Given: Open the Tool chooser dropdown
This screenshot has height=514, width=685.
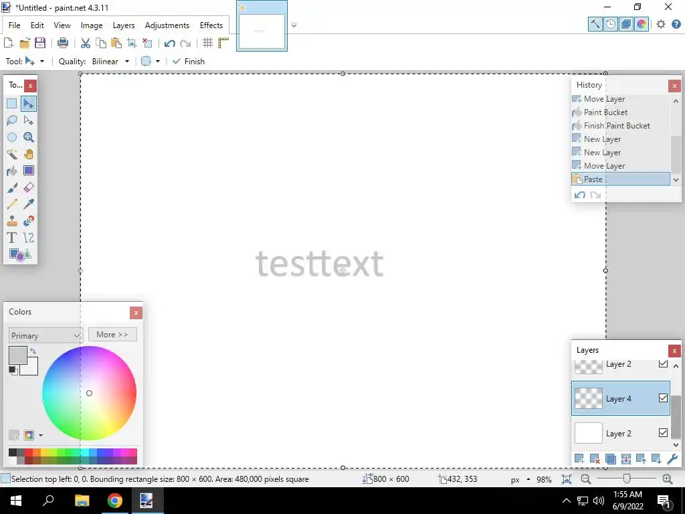Looking at the screenshot, I should coord(42,61).
